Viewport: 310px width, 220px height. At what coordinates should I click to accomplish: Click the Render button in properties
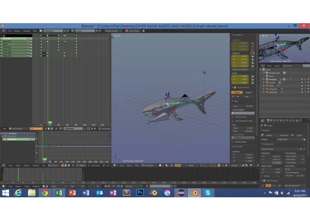268,135
